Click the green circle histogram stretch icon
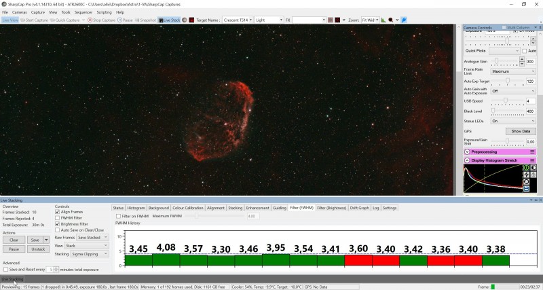The width and height of the screenshot is (543, 290). tap(527, 168)
